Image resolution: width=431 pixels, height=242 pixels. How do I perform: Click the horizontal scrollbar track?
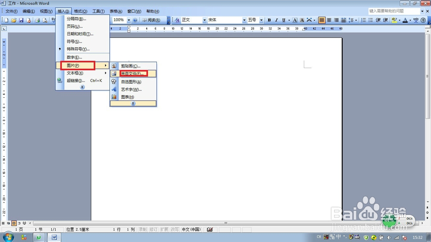pos(225,223)
